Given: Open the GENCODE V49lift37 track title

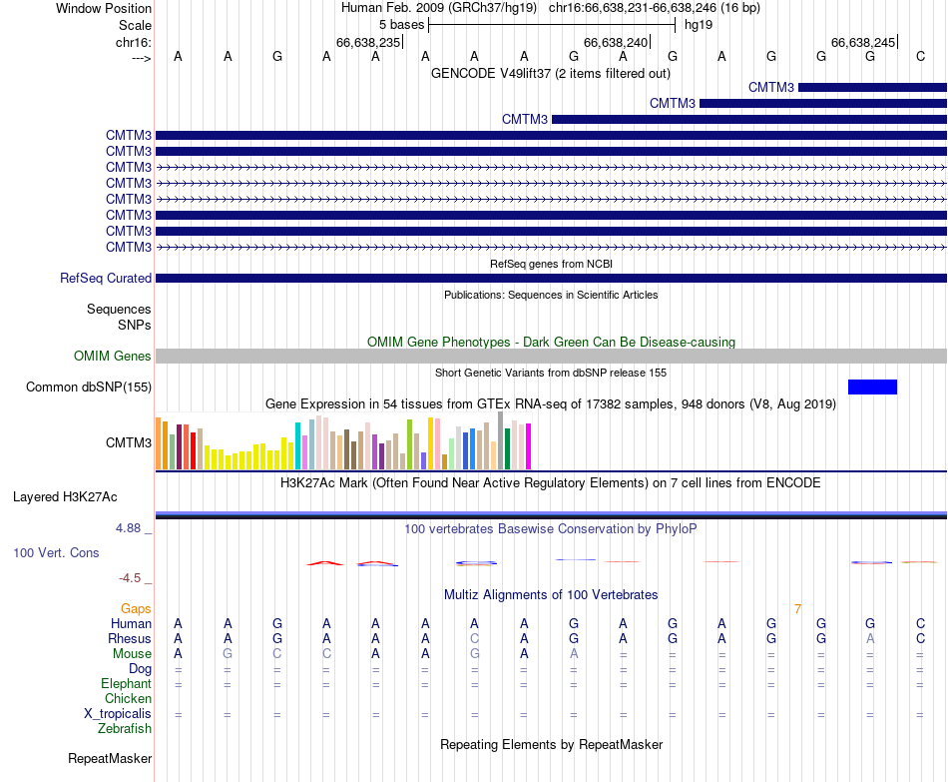Looking at the screenshot, I should pyautogui.click(x=551, y=73).
